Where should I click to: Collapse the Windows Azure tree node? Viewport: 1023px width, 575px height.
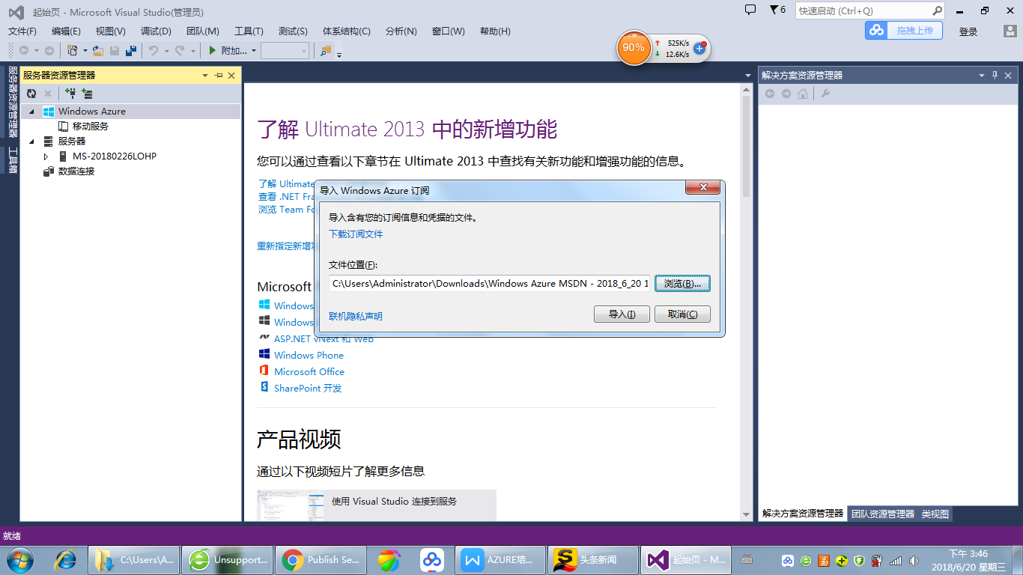(31, 112)
